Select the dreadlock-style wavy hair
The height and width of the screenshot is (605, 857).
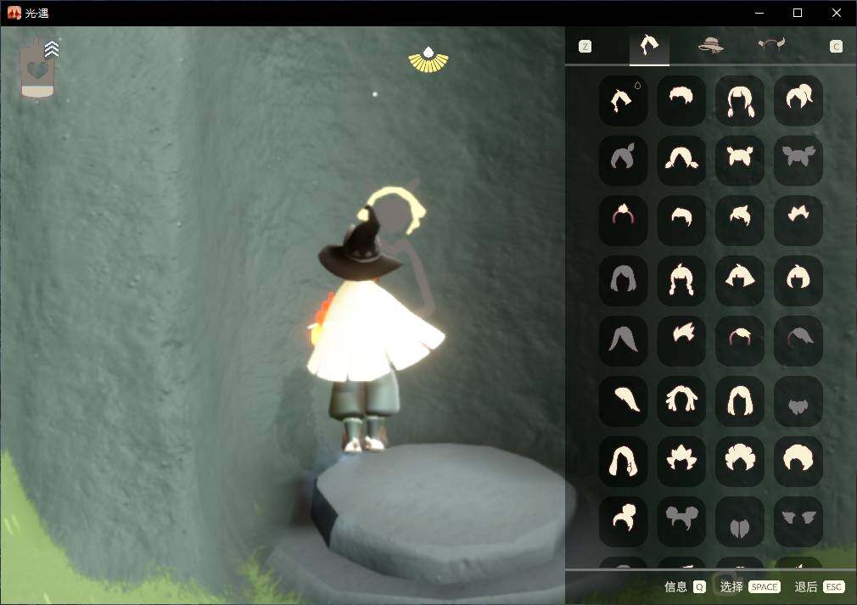point(681,401)
